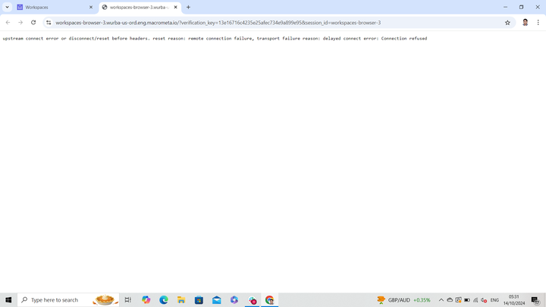The height and width of the screenshot is (307, 546).
Task: Open Windows Start menu
Action: (x=8, y=299)
